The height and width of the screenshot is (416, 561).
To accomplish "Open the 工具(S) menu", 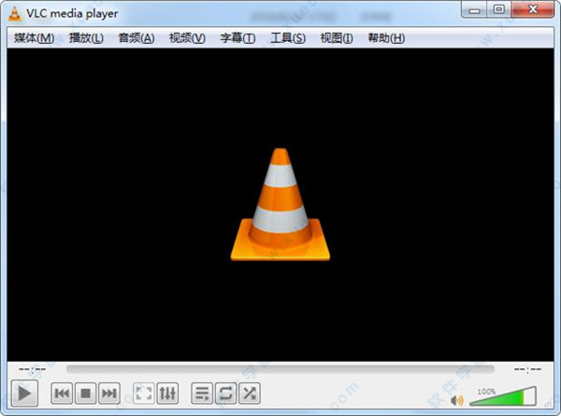I will tap(288, 38).
